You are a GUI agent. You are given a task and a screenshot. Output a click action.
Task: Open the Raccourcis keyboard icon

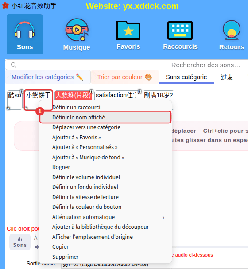(x=180, y=35)
